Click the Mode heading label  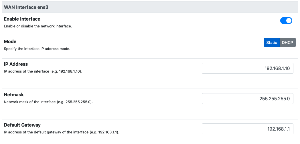point(10,42)
